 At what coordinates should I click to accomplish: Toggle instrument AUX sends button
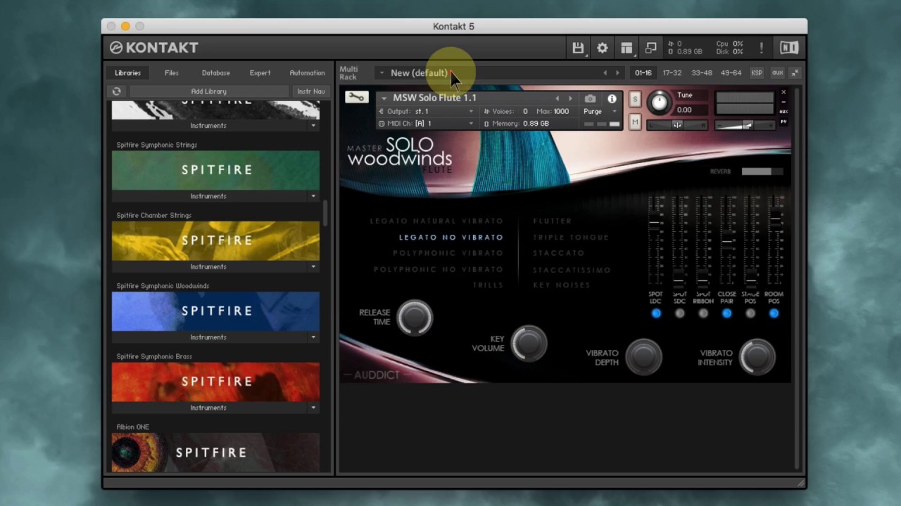click(x=783, y=112)
